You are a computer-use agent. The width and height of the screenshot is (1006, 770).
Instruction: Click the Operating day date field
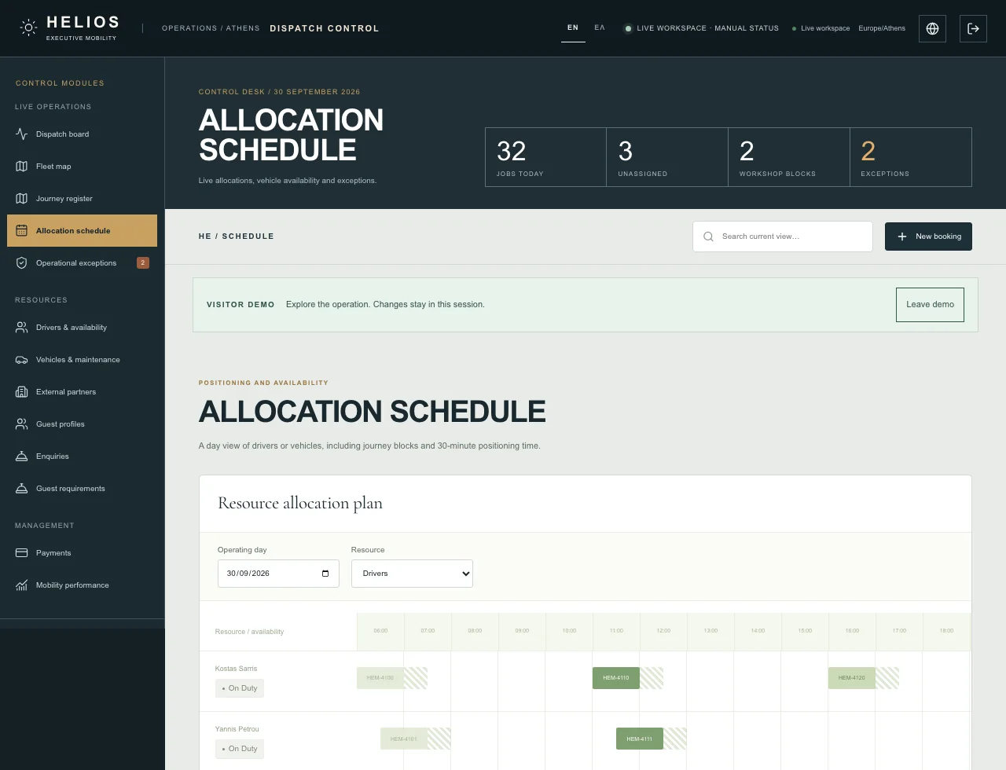click(278, 574)
